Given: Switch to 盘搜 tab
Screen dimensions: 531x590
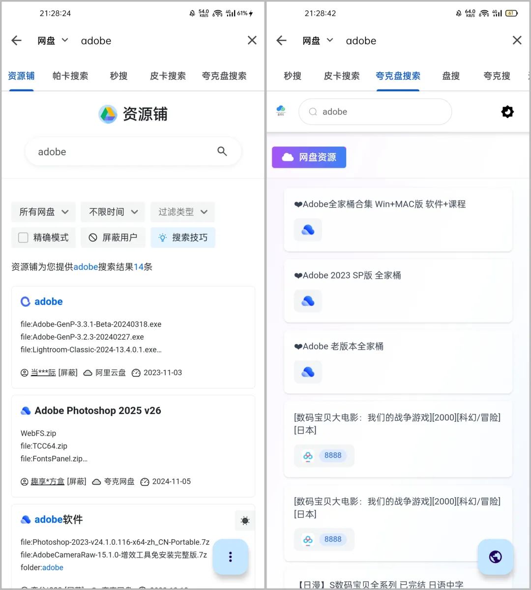Looking at the screenshot, I should [451, 76].
